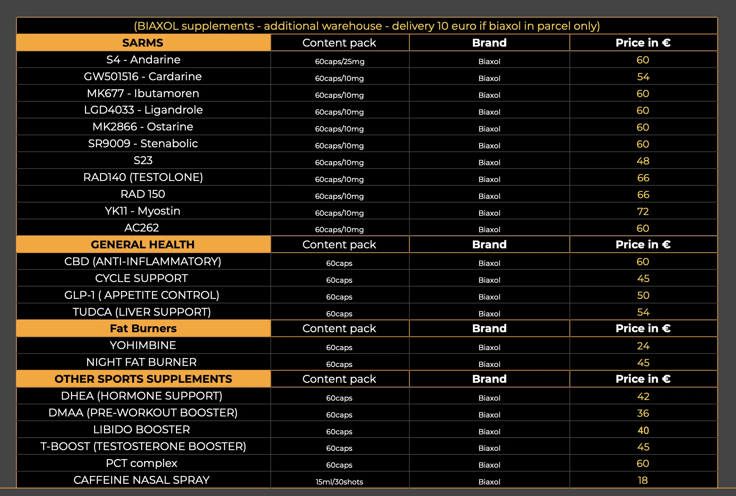Click the price 60 for S4 Andarine
The image size is (736, 496).
(643, 60)
